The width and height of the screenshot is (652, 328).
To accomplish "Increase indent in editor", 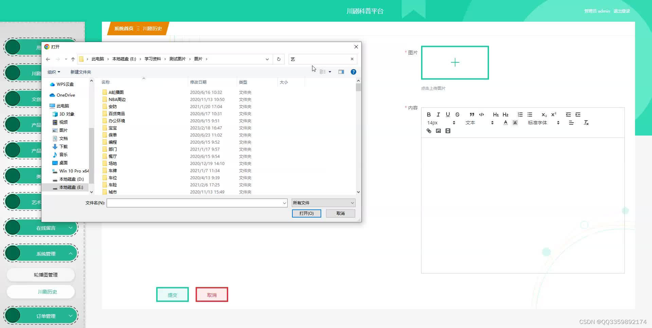I will [578, 115].
